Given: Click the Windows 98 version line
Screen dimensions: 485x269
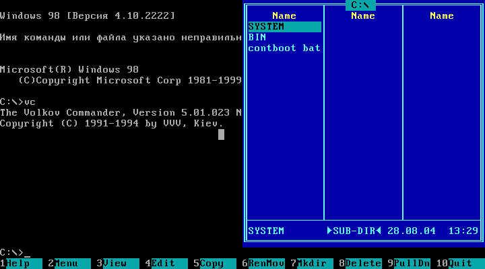Looking at the screenshot, I should (x=88, y=16).
